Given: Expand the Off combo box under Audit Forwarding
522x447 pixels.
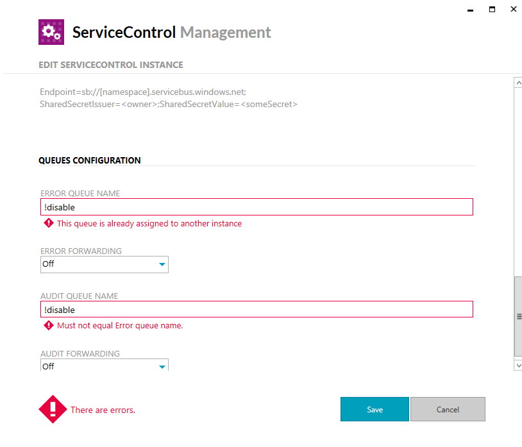Looking at the screenshot, I should [104, 366].
